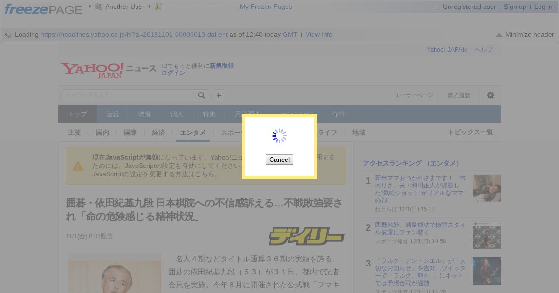Open Yahoo! JAPAN top link
This screenshot has height=293, width=559.
click(x=447, y=49)
